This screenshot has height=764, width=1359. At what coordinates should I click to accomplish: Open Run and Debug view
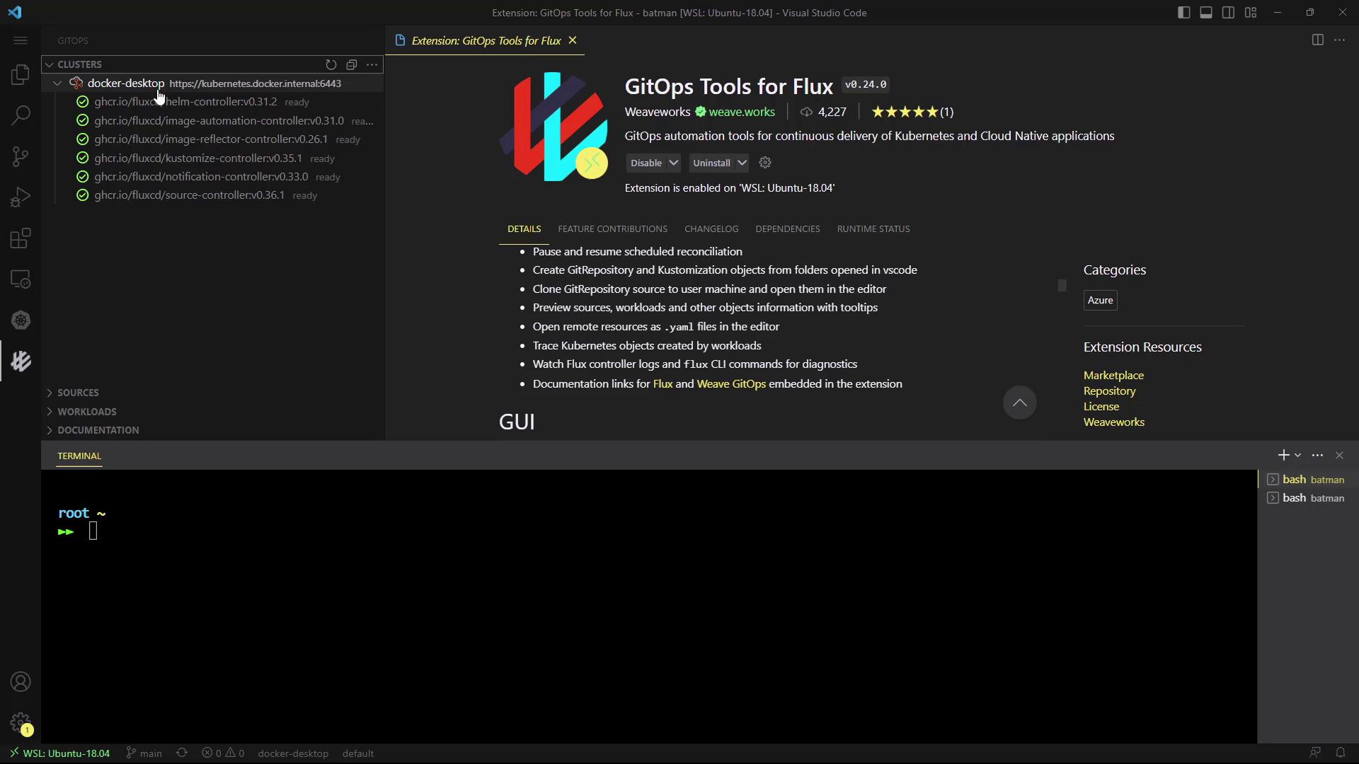pyautogui.click(x=21, y=197)
